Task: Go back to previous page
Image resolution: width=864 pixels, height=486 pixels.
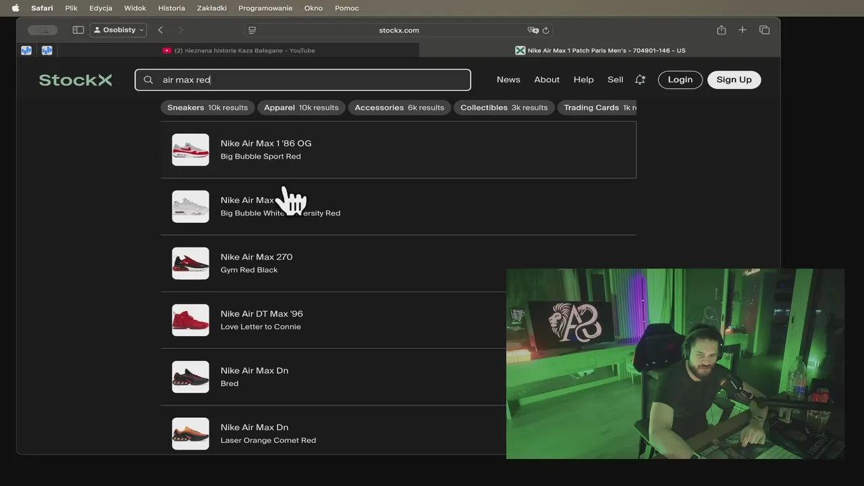Action: (160, 30)
